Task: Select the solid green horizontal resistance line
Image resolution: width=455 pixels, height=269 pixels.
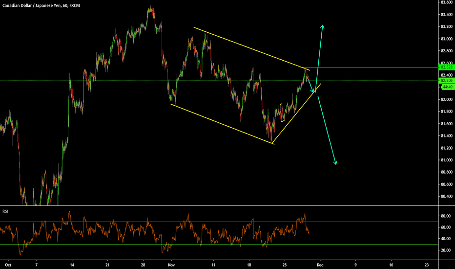Action: tap(371, 67)
